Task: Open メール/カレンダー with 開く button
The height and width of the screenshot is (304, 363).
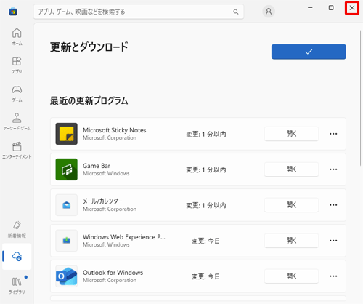Action: tap(291, 205)
